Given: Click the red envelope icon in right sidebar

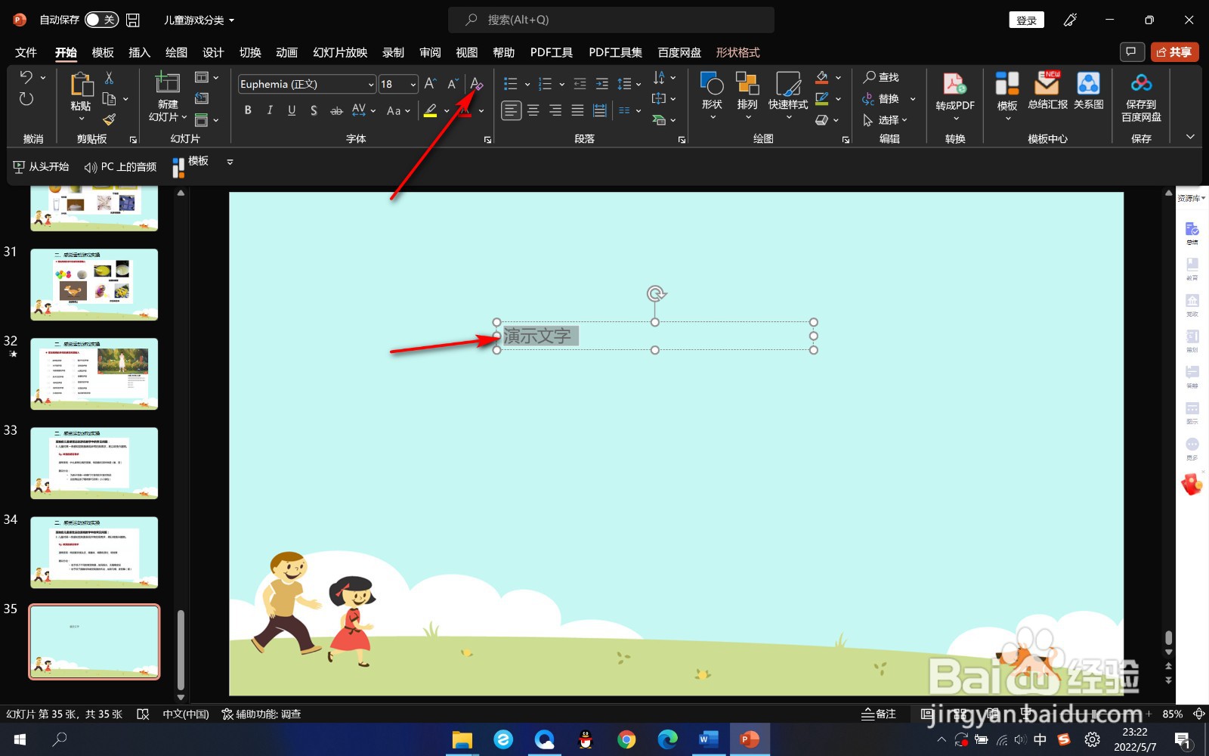Looking at the screenshot, I should click(x=1192, y=484).
